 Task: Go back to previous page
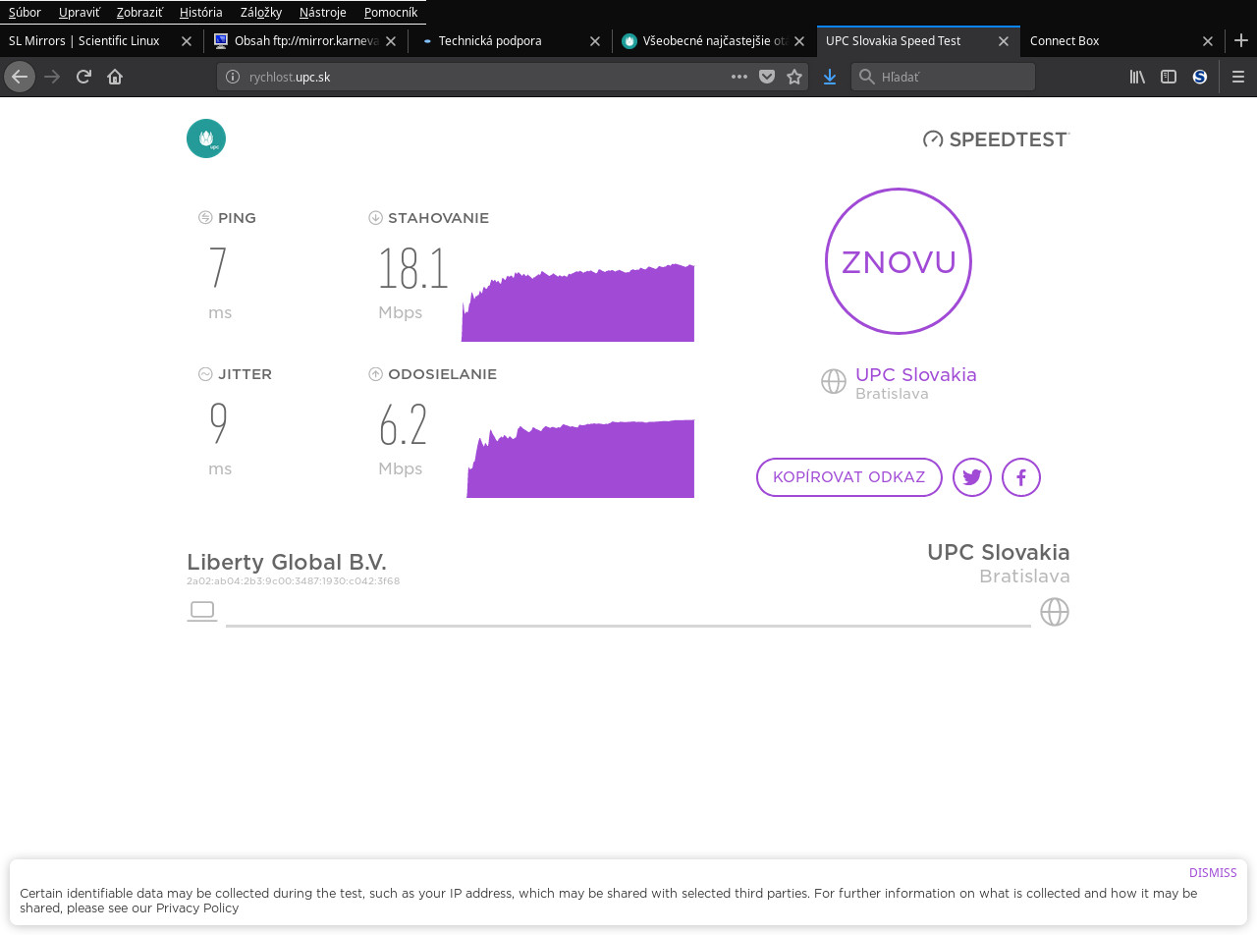(x=20, y=77)
